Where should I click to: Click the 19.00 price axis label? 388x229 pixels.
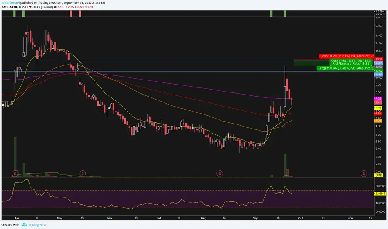pos(379,36)
